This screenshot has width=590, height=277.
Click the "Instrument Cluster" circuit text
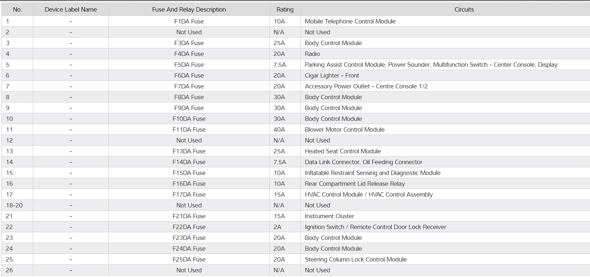click(x=329, y=216)
